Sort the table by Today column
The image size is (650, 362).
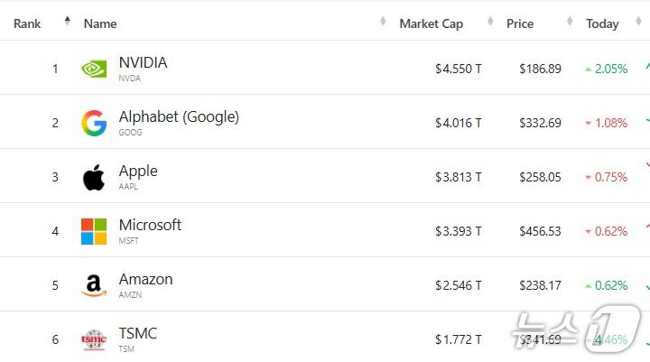[x=602, y=23]
